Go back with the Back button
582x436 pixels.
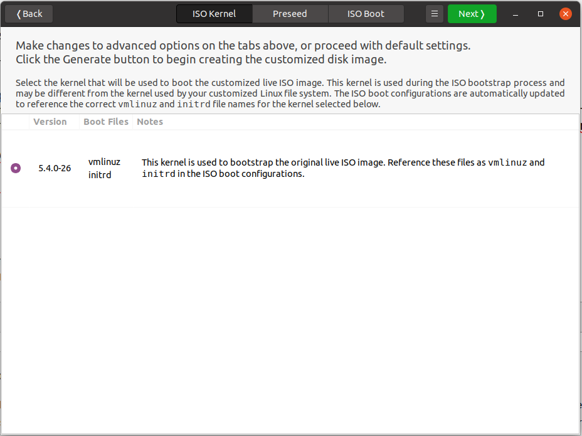click(29, 14)
